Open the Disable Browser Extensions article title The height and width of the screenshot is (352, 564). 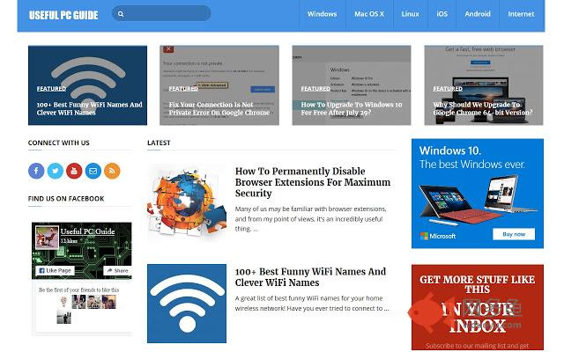point(313,182)
